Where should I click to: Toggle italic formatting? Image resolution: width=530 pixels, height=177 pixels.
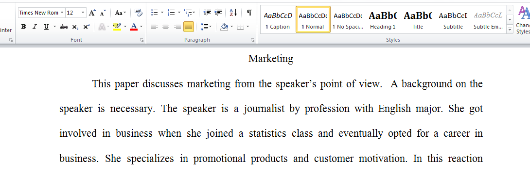35,27
